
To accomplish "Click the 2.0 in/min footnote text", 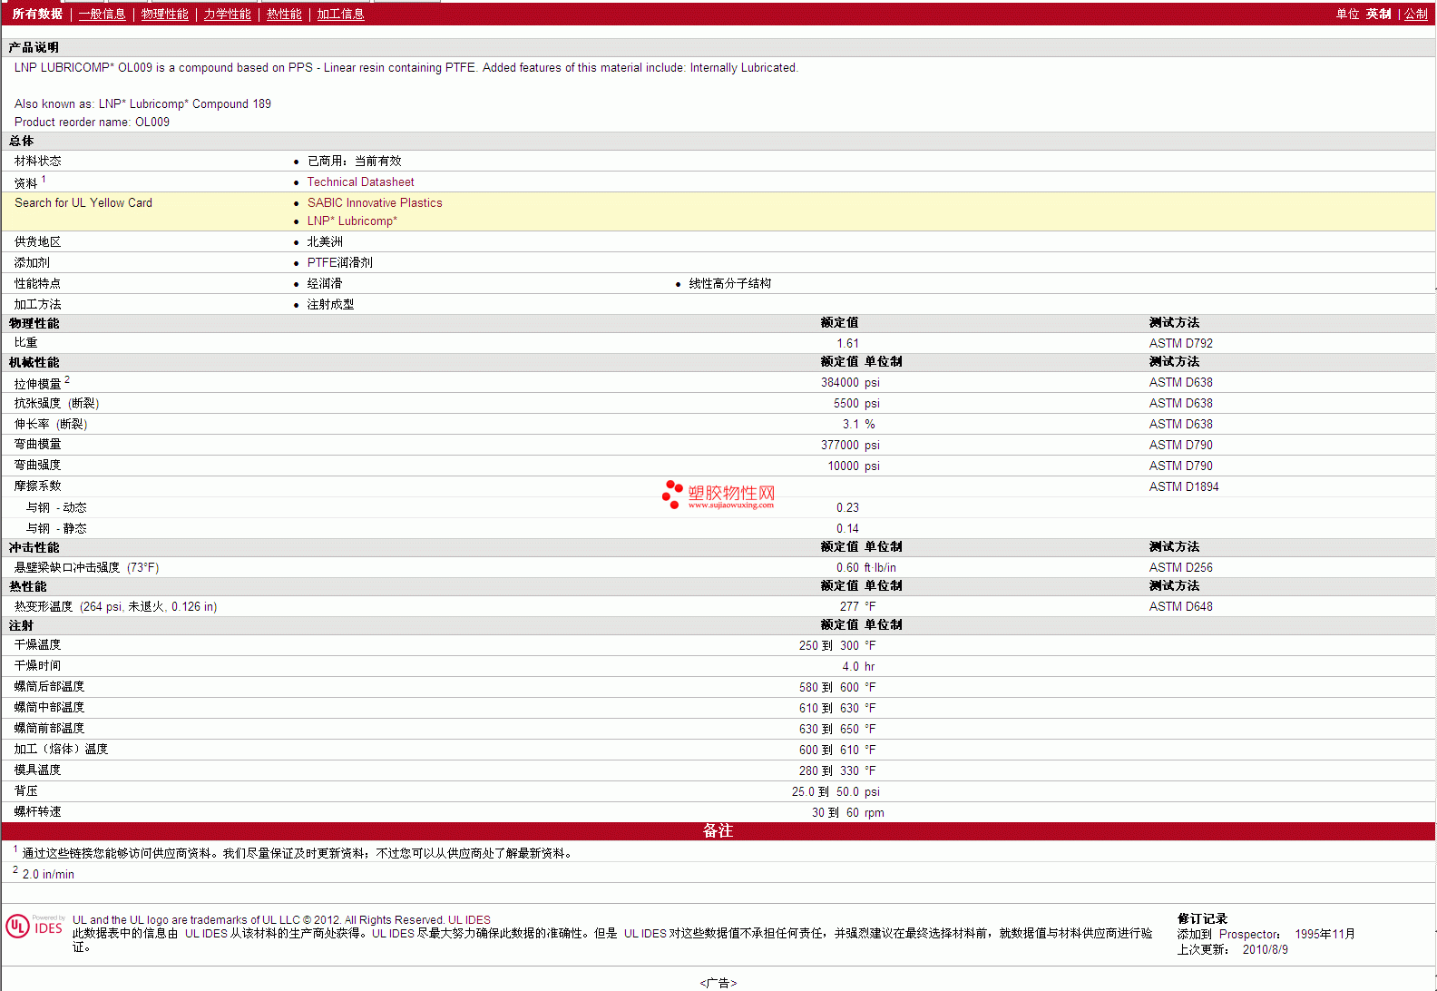I will tap(48, 874).
